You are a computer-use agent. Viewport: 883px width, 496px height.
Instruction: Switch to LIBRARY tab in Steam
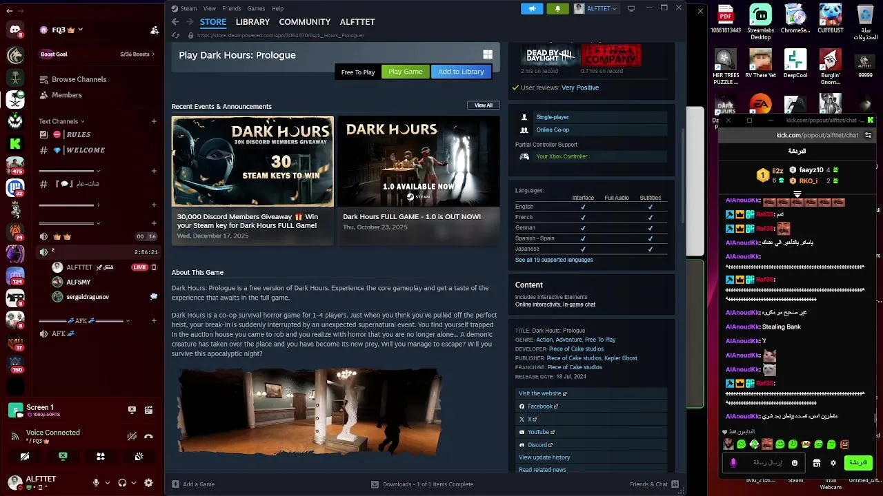(x=252, y=22)
